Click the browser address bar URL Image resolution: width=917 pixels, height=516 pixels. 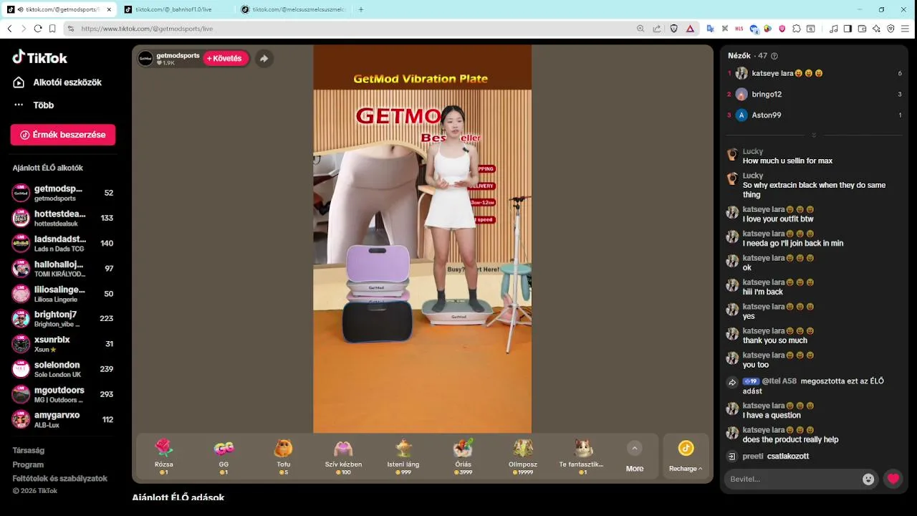click(147, 29)
